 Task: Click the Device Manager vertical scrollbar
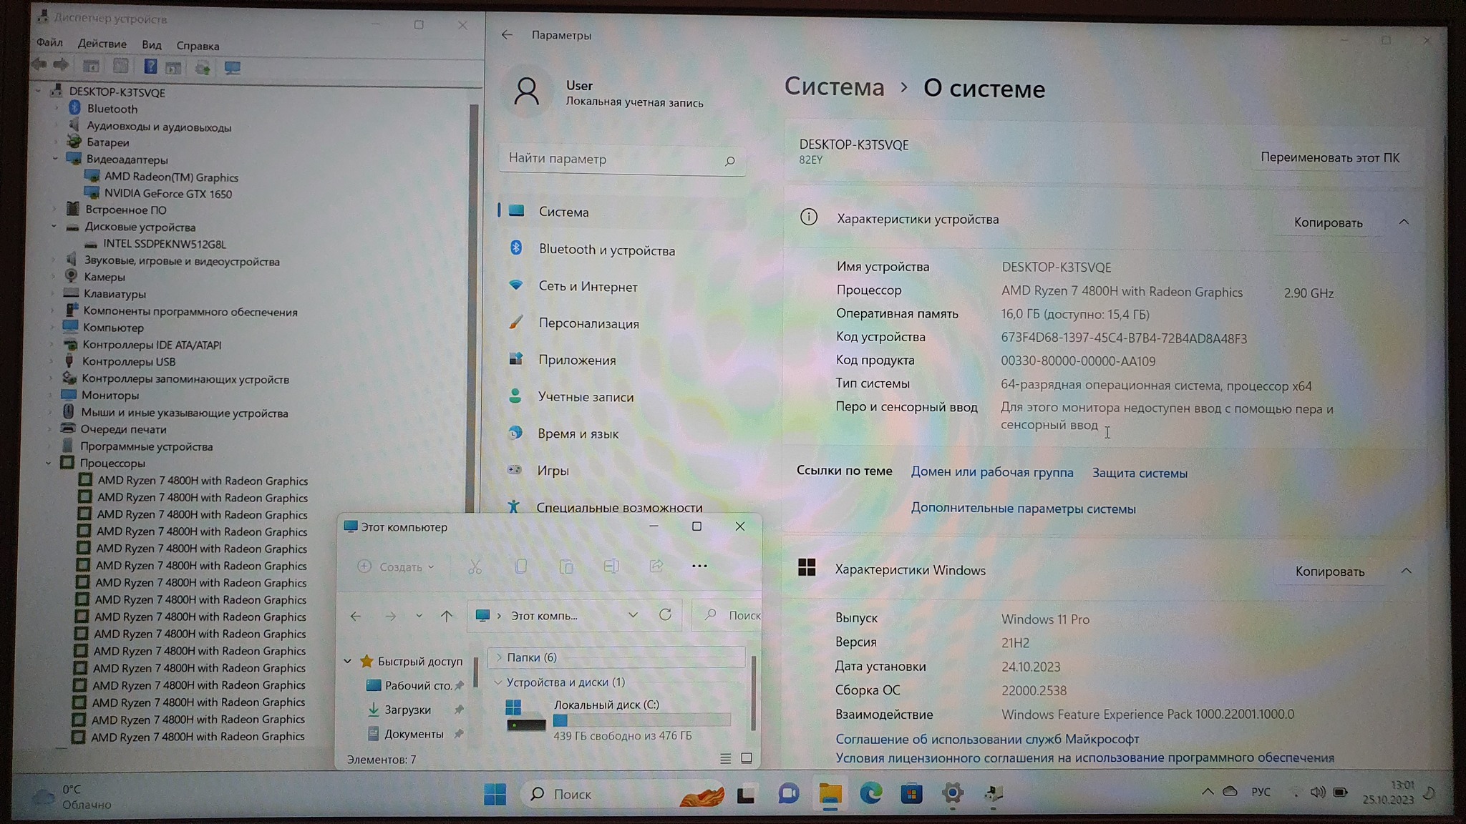[473, 286]
